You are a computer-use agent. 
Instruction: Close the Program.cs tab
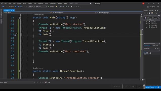pyautogui.click(x=14, y=10)
